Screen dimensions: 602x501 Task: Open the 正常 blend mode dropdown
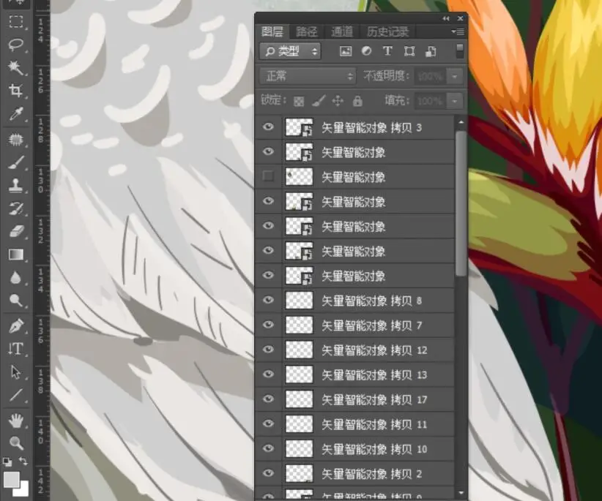click(x=308, y=76)
